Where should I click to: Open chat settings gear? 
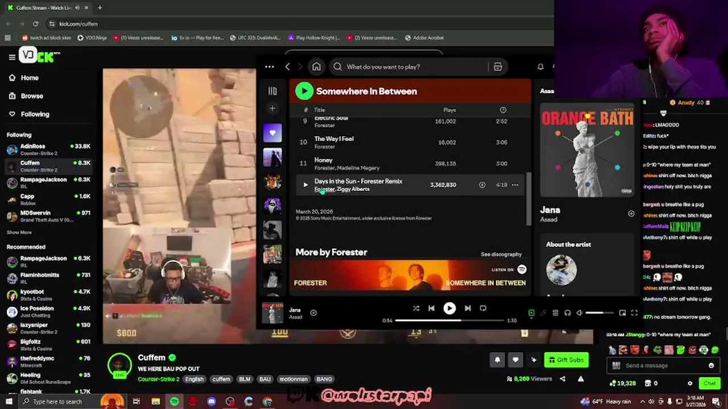690,383
